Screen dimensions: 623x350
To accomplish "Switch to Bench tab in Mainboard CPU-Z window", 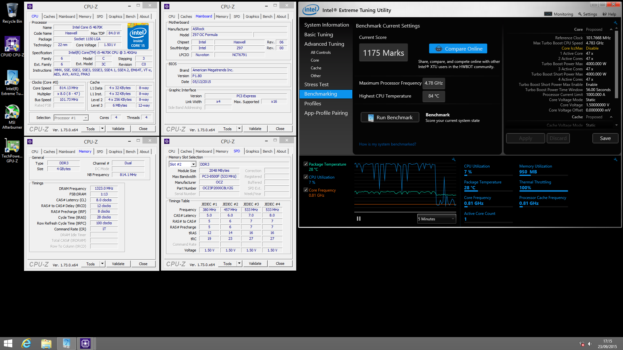I will pyautogui.click(x=268, y=17).
